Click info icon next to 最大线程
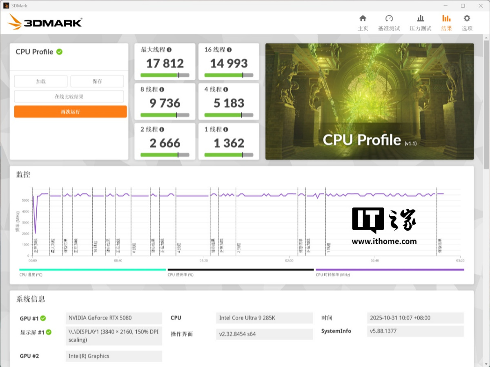The height and width of the screenshot is (367, 490). coord(169,50)
